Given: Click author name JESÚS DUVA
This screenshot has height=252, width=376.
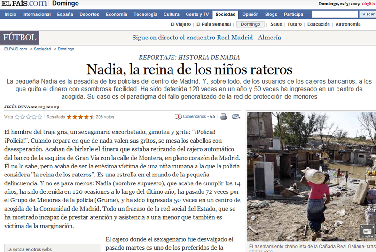Looking at the screenshot, I should pyautogui.click(x=17, y=107).
